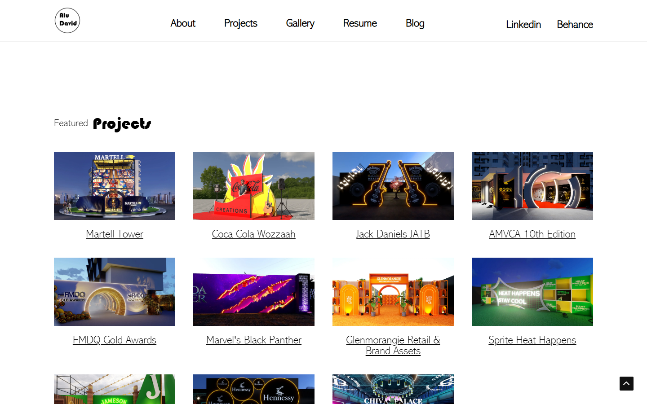Screen dimensions: 647x404
Task: Click the Coca-Cola Wozzaah title link
Action: pos(254,234)
